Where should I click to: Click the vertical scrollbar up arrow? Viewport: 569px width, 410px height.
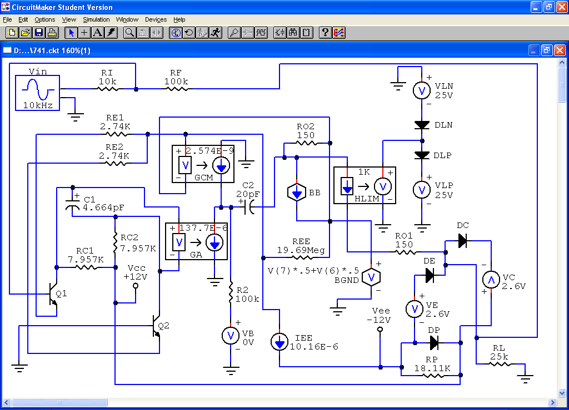pyautogui.click(x=562, y=62)
